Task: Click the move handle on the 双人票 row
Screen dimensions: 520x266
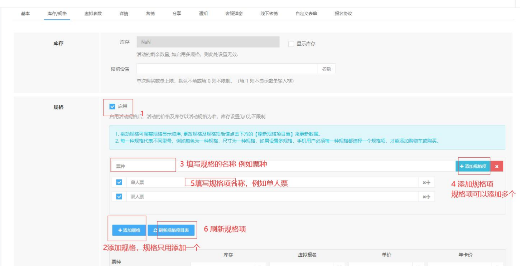Action: point(428,197)
